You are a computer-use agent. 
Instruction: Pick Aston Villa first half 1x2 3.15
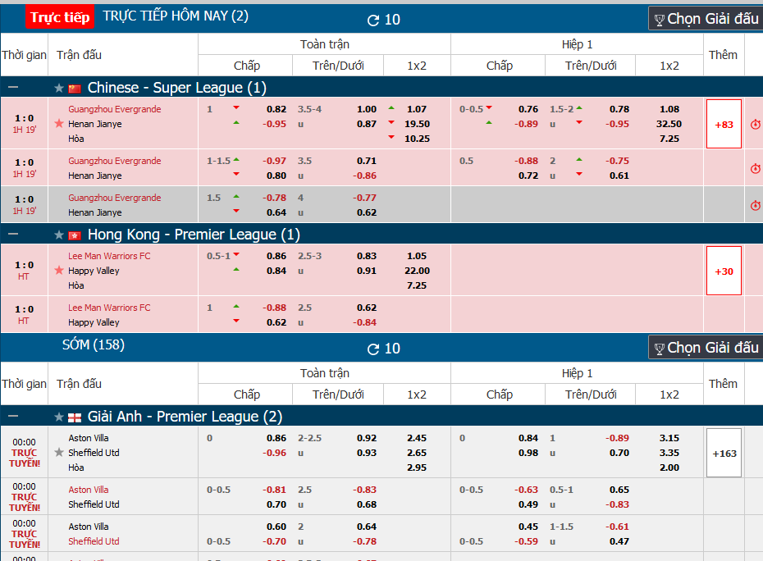pos(669,439)
